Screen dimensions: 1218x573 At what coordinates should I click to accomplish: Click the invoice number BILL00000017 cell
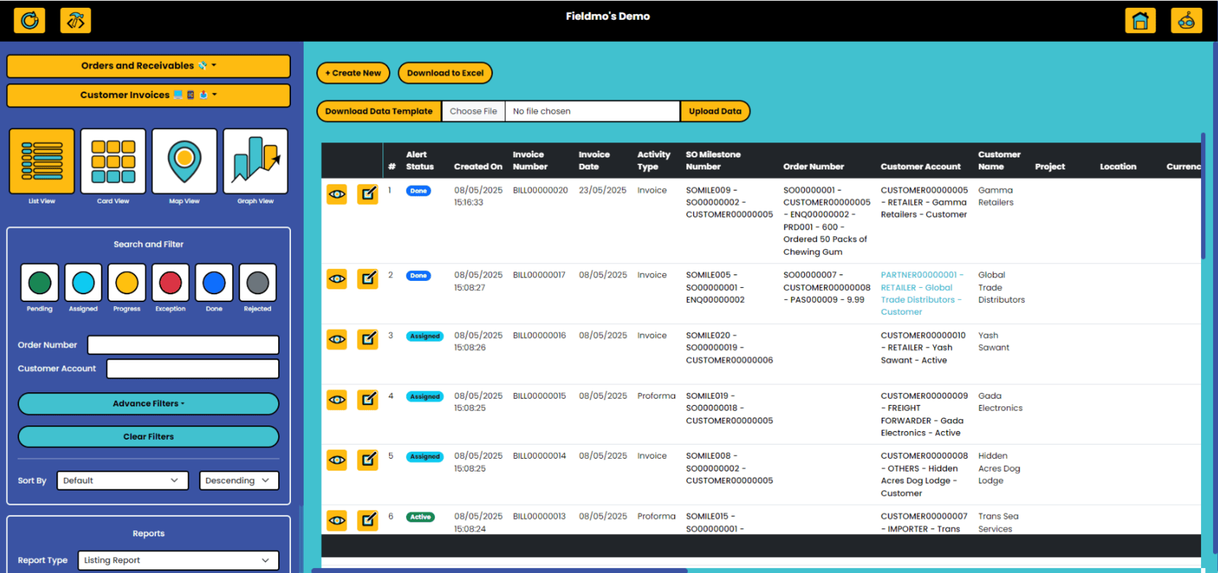[539, 275]
